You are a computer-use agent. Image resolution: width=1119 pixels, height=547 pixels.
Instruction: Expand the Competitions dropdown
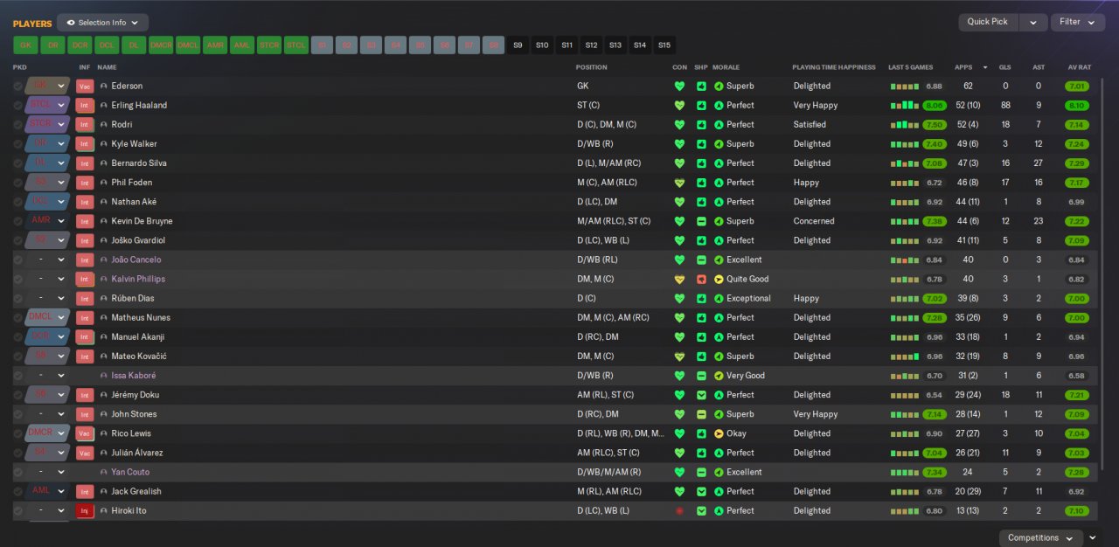click(x=1041, y=538)
